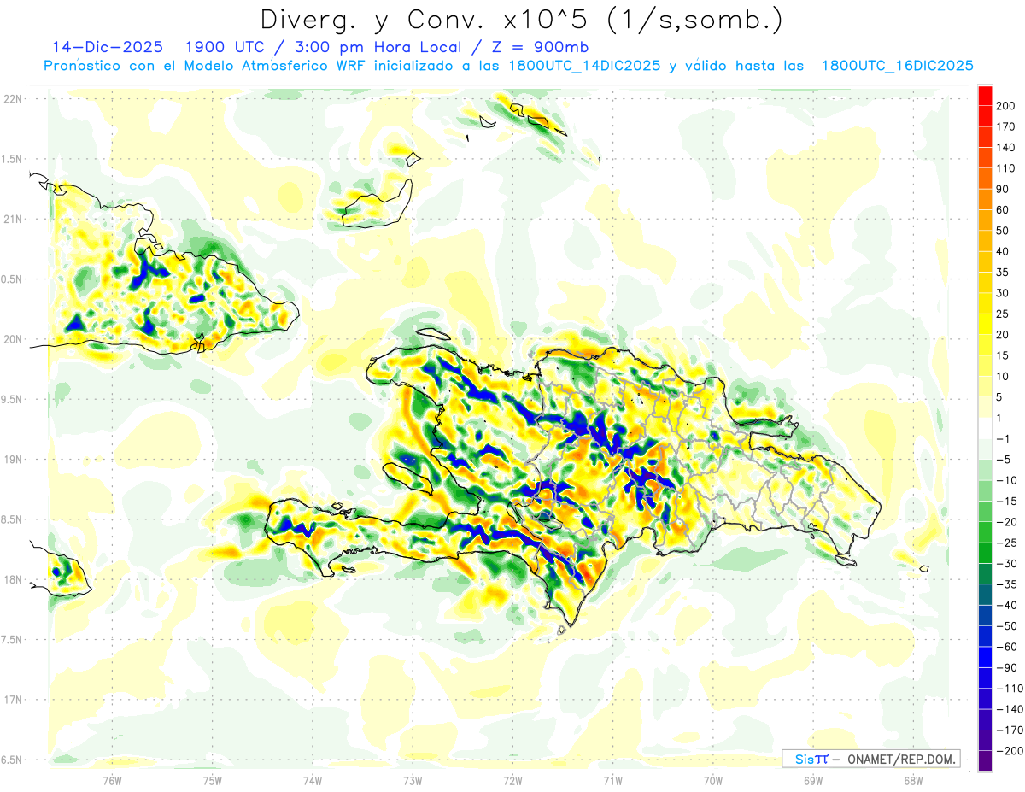Click the '0.5N' latitude label
This screenshot has width=1025, height=792.
coord(13,279)
